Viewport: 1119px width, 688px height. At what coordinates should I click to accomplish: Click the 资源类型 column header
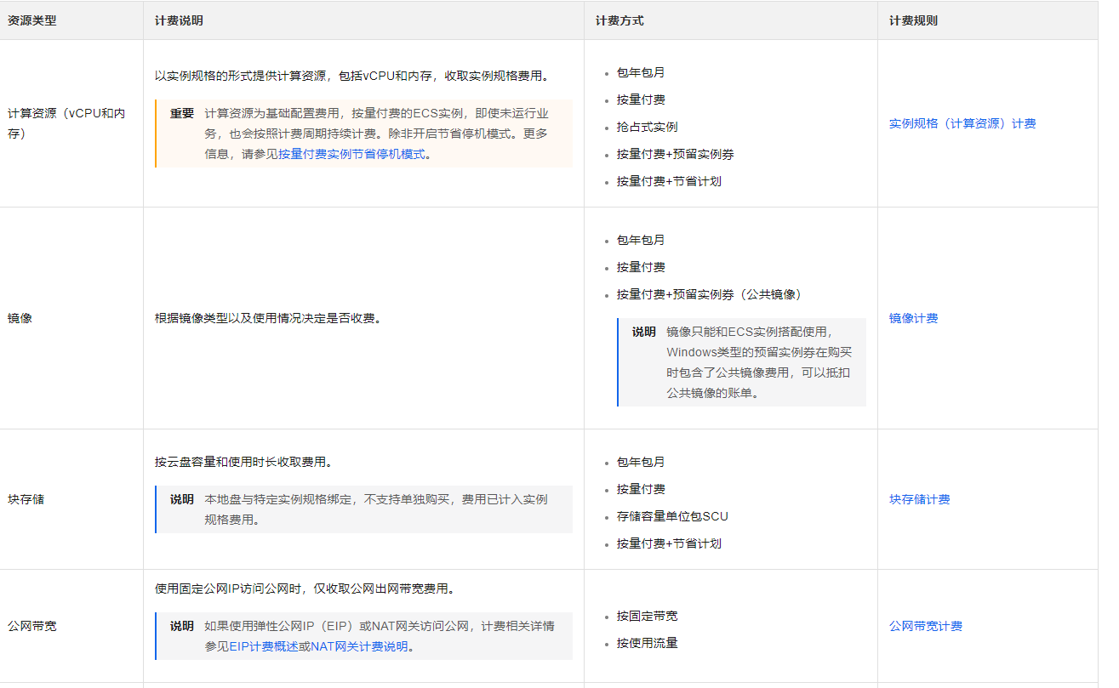point(32,20)
